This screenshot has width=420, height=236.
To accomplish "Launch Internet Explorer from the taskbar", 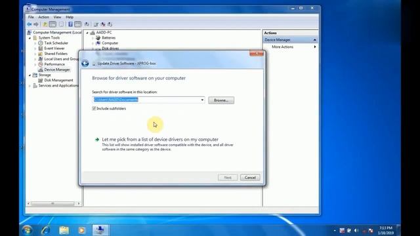I will coord(45,230).
